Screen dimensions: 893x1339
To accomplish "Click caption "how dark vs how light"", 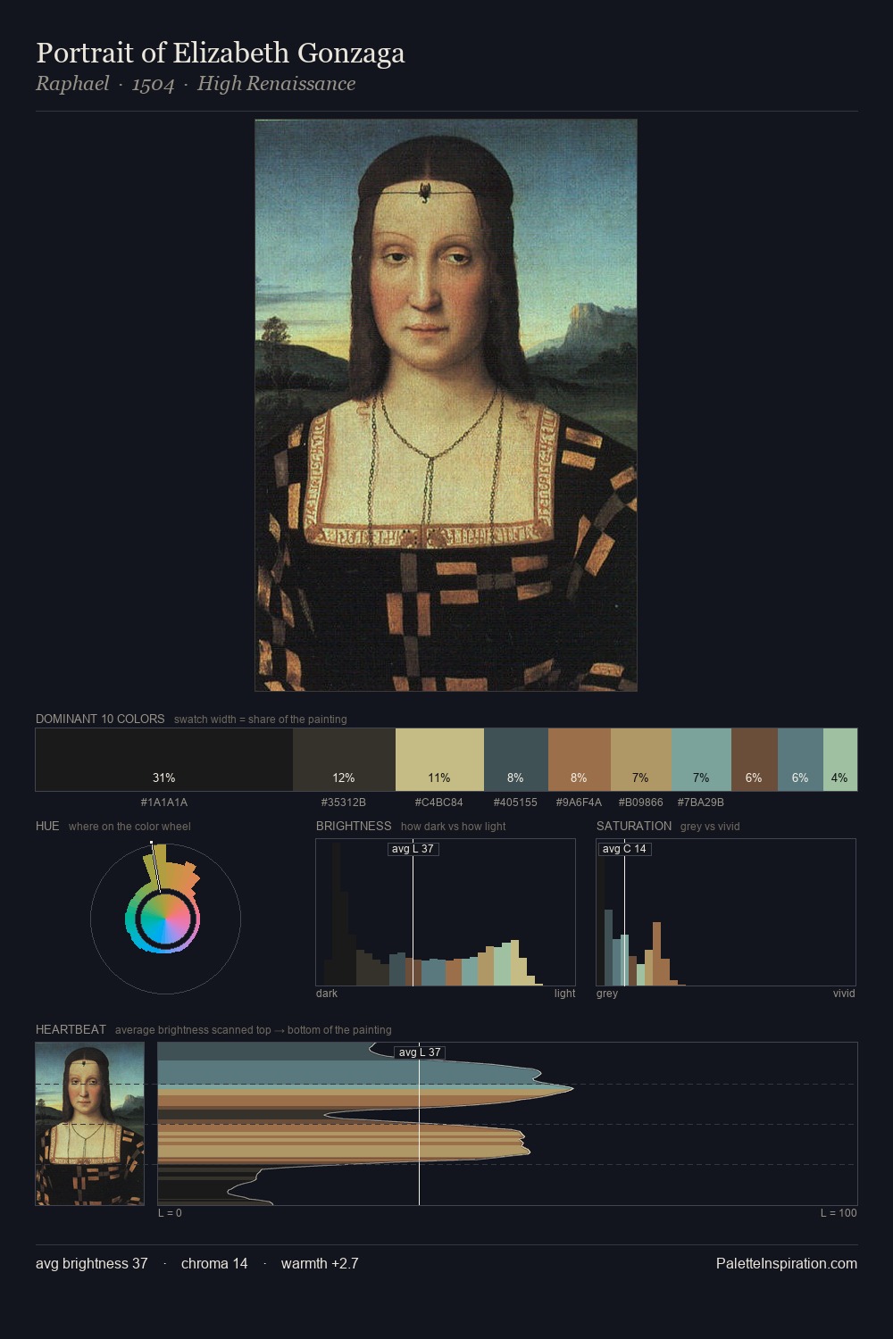I will click(x=454, y=827).
